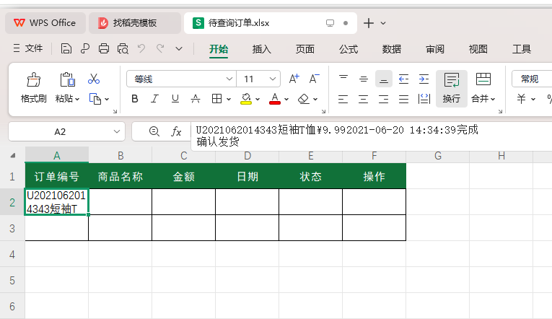Click the insert function fx icon
Viewport: 552px width, 319px height.
(x=176, y=131)
